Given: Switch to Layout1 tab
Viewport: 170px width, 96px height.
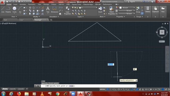Looking at the screenshot, I should (x=12, y=89).
